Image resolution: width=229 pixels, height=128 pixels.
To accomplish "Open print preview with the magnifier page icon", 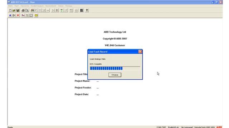I will [27, 10].
